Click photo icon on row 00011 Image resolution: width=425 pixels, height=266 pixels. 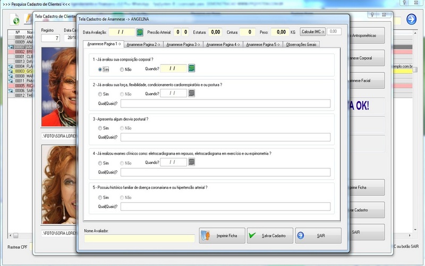click(11, 81)
